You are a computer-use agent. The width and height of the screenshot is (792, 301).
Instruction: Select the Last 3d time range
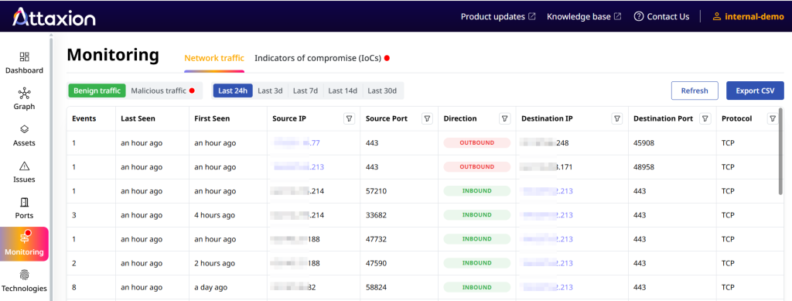click(x=270, y=91)
